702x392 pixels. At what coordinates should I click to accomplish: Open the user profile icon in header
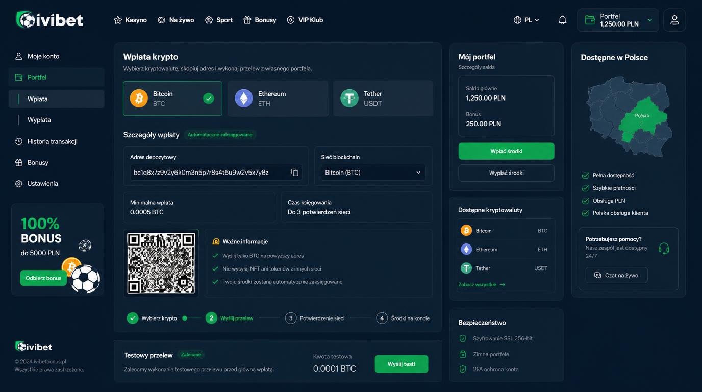[x=674, y=20]
